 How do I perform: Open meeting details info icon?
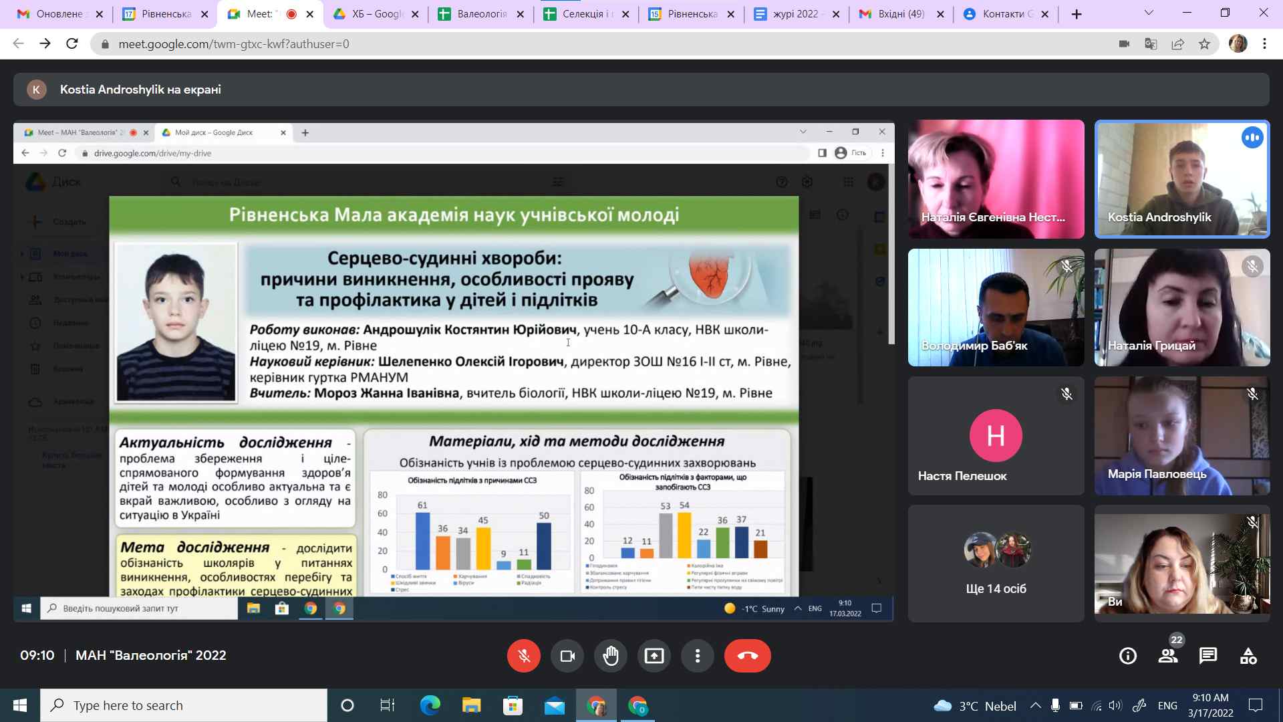click(x=1128, y=656)
